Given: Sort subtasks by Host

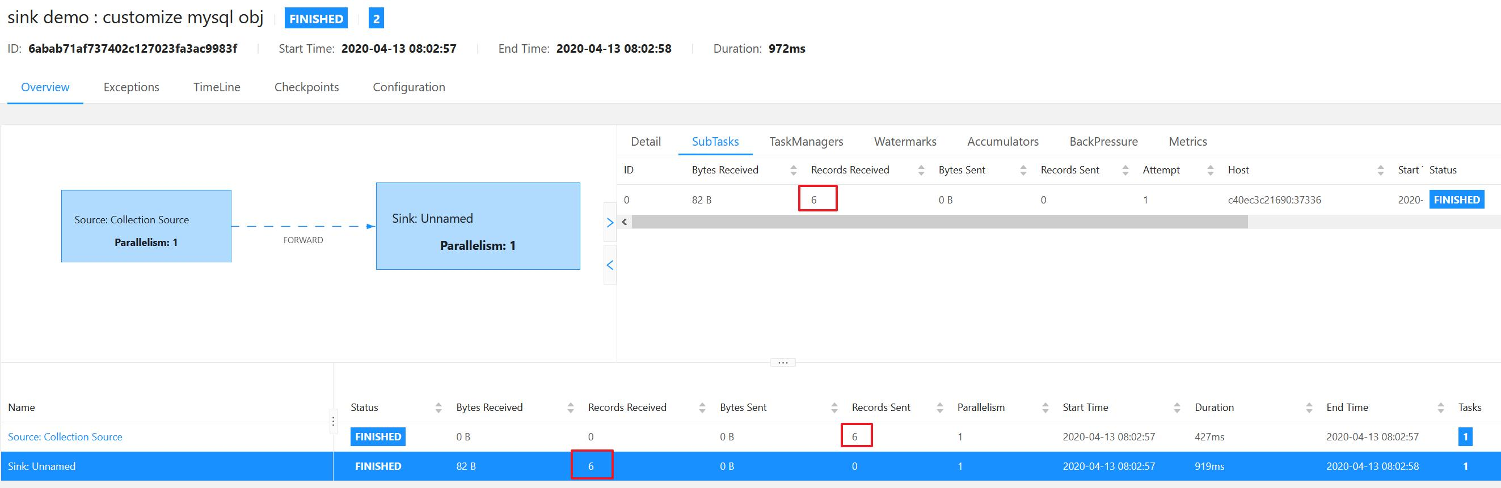Looking at the screenshot, I should pyautogui.click(x=1380, y=170).
